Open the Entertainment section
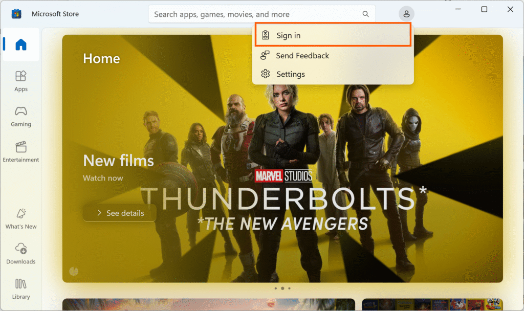Screen dimensions: 524x311 (x=20, y=152)
